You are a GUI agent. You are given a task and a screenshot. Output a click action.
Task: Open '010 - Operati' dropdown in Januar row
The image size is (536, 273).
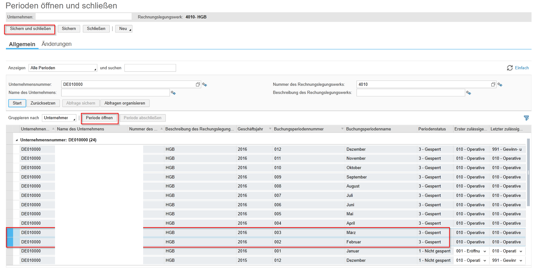(521, 251)
